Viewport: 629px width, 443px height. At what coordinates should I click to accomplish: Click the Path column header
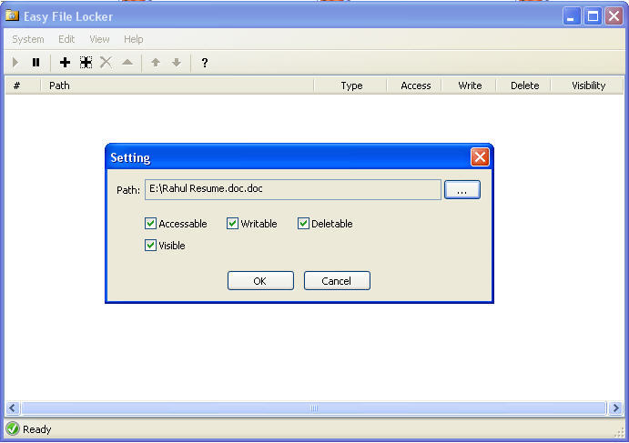click(x=177, y=86)
